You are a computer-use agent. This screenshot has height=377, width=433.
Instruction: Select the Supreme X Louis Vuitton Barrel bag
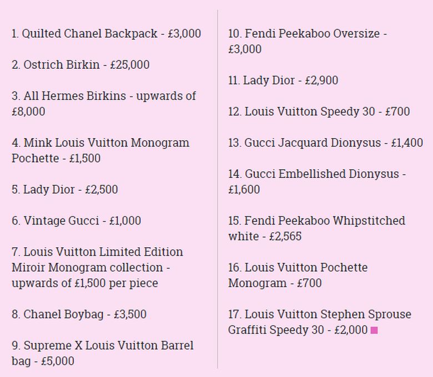(103, 353)
